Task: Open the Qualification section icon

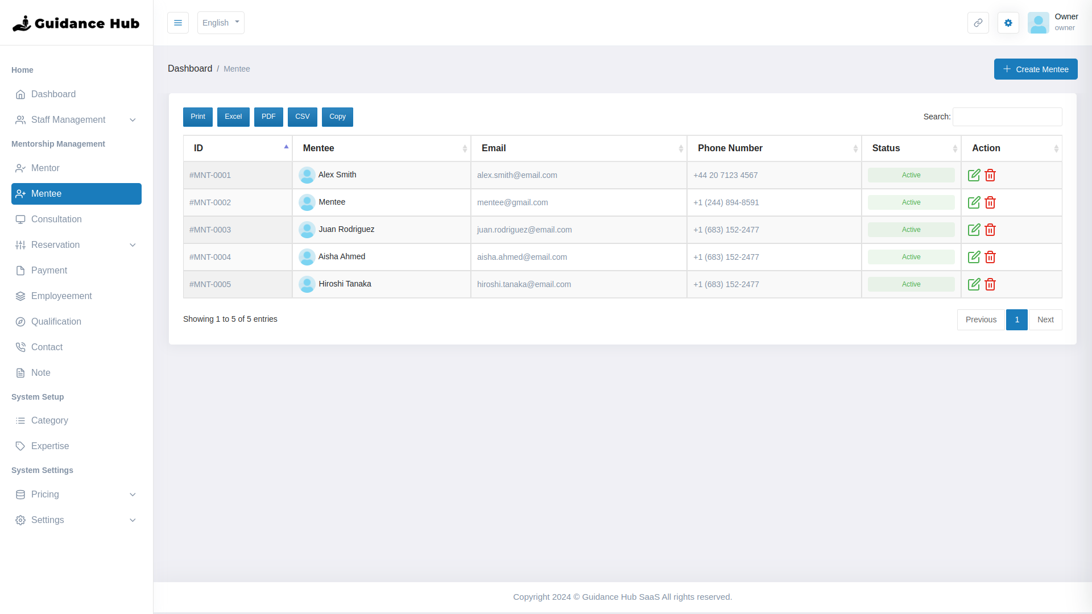Action: [20, 321]
